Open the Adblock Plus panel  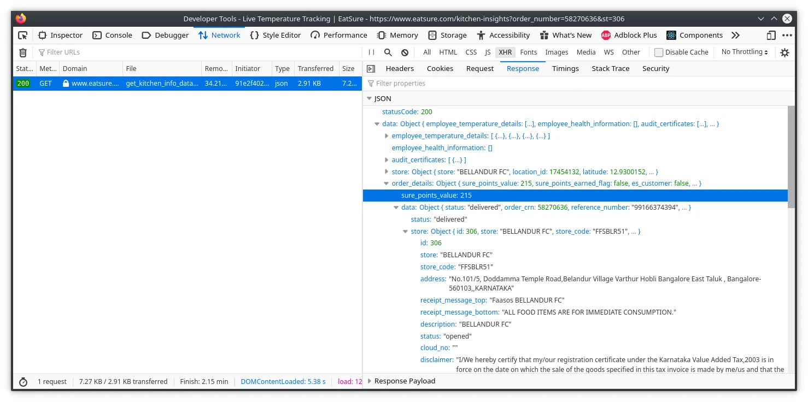click(x=629, y=36)
